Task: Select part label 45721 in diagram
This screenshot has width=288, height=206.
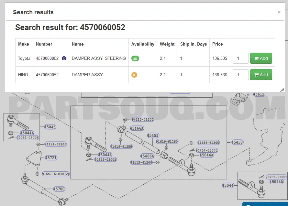Action: tap(51, 158)
